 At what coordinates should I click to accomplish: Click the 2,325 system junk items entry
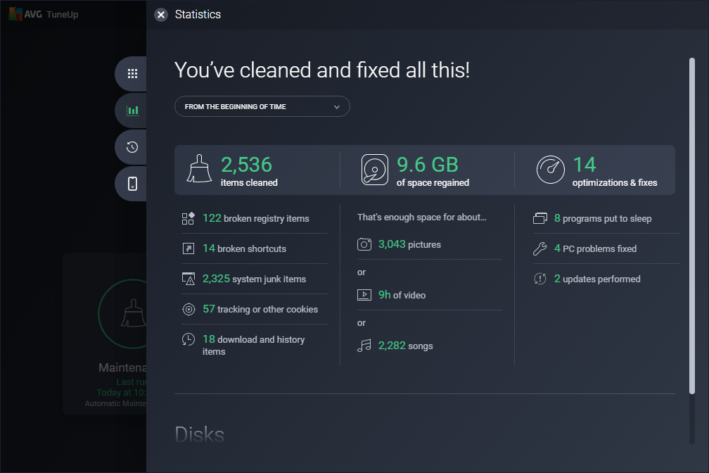coord(253,279)
